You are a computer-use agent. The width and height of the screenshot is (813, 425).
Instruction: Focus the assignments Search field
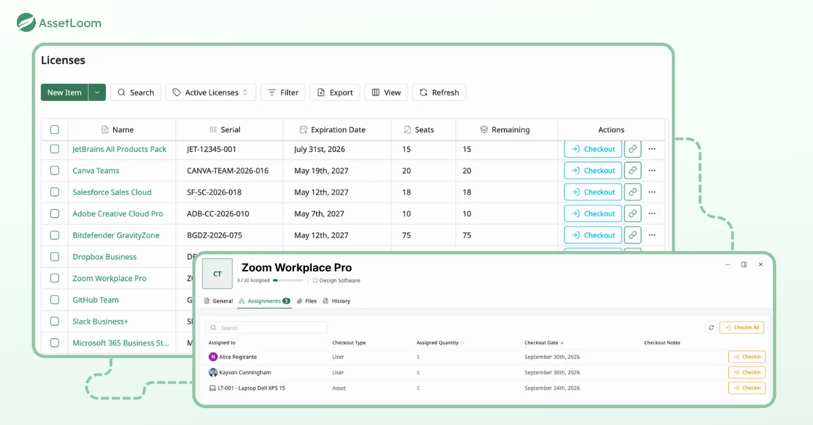[266, 328]
